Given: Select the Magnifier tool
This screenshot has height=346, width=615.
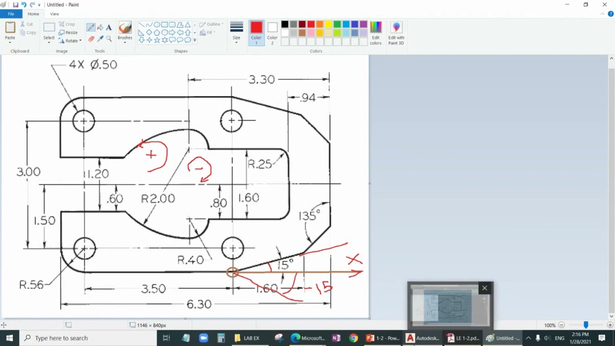Looking at the screenshot, I should [x=109, y=39].
